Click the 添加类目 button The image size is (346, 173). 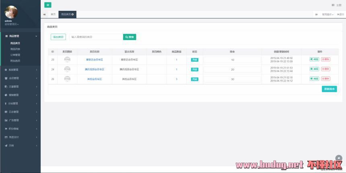(58, 37)
